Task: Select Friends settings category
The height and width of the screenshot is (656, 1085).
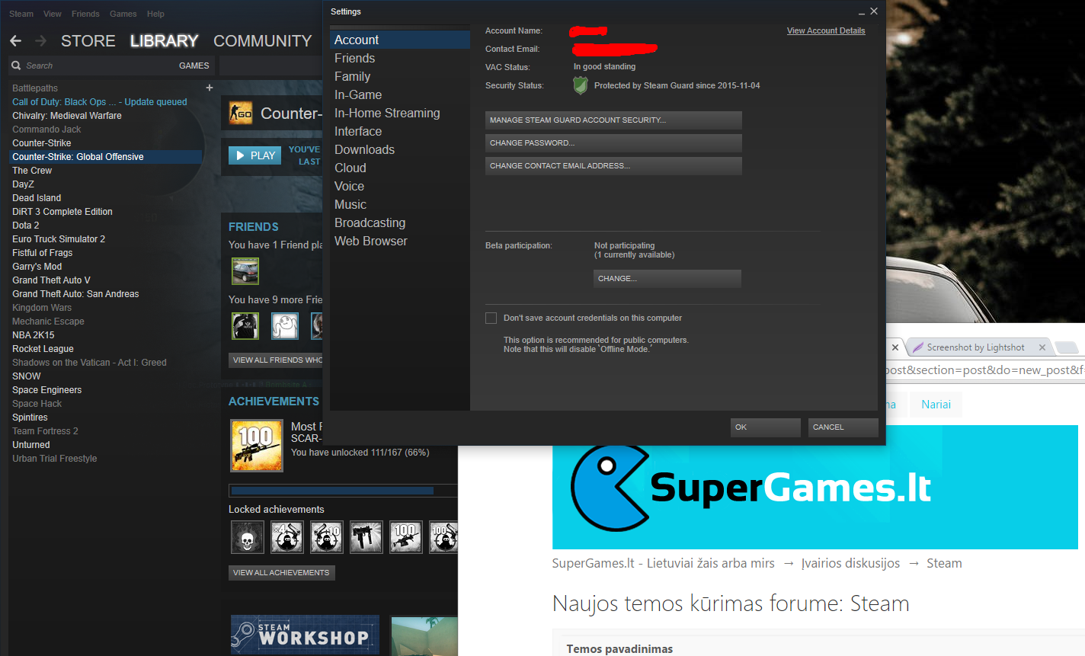Action: pos(400,58)
